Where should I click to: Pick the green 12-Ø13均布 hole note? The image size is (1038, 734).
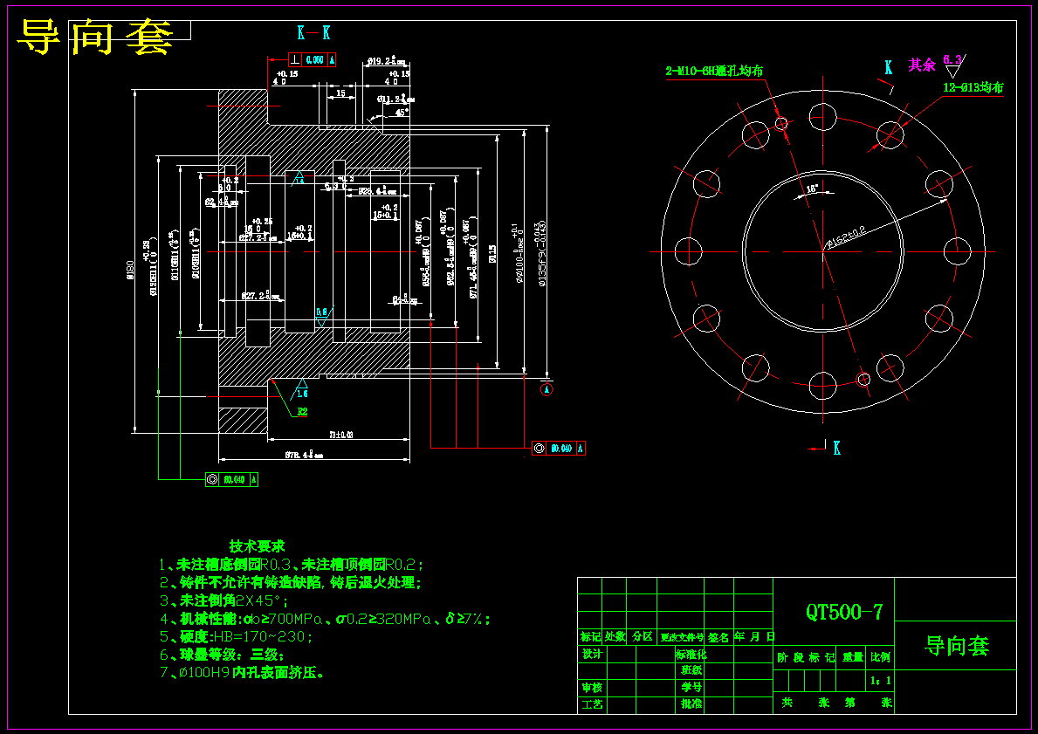point(973,87)
